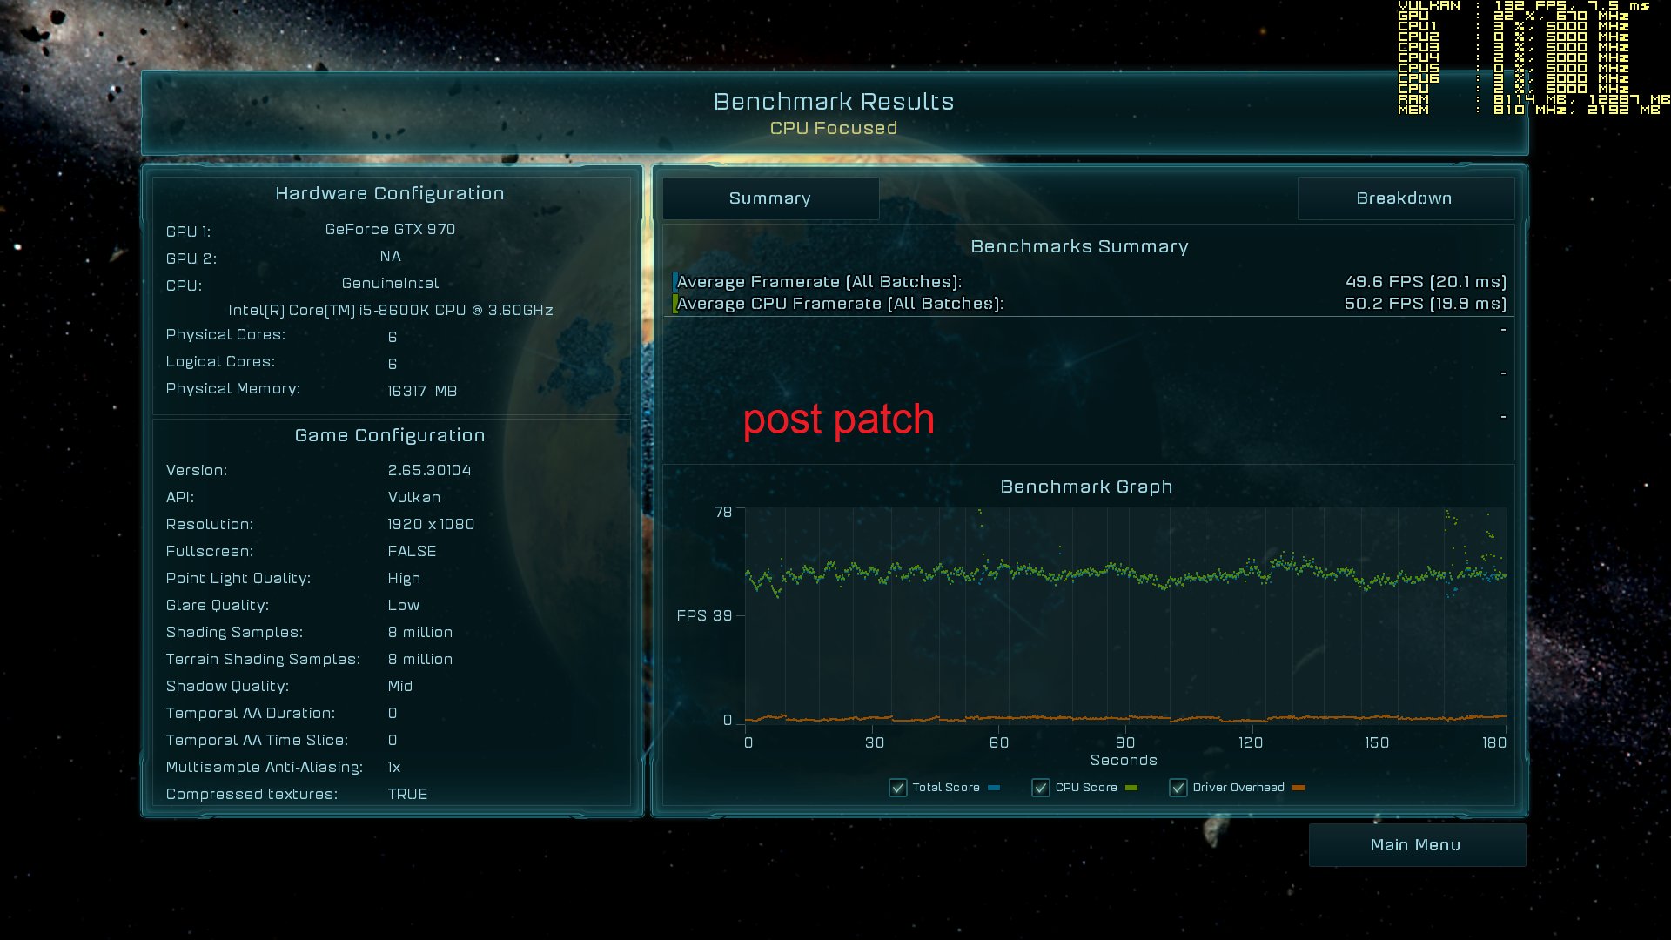Click the green CPU Score legend swatch
The height and width of the screenshot is (940, 1671).
point(1131,788)
